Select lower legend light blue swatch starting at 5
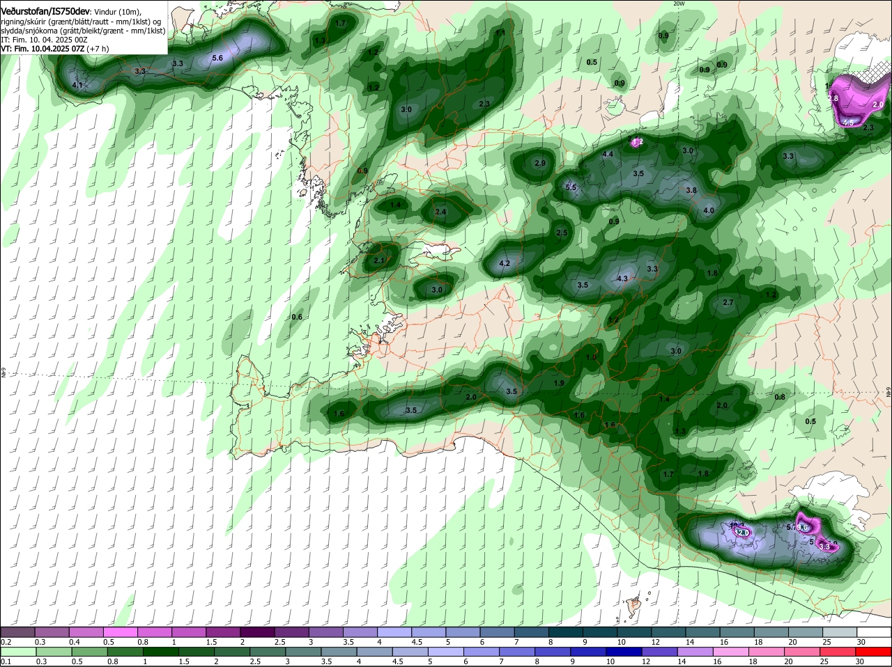 point(446,652)
